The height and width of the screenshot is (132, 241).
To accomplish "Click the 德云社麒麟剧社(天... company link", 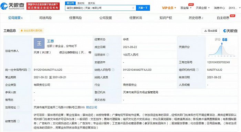I will 73,52.
